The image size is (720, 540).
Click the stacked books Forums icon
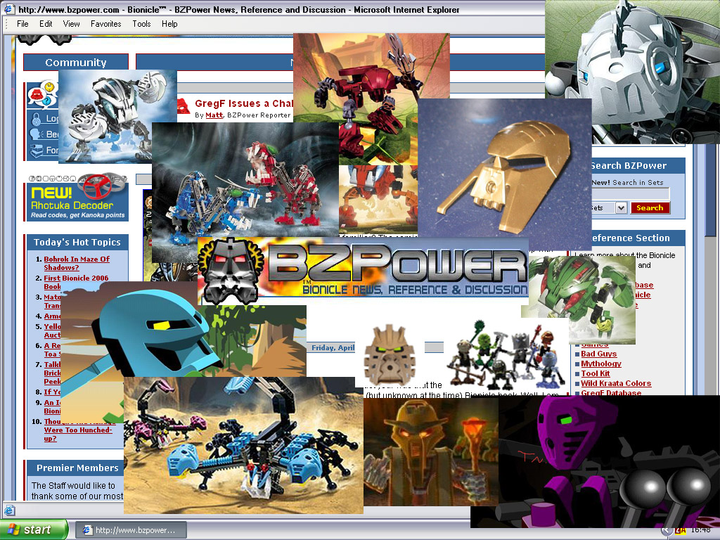click(37, 150)
